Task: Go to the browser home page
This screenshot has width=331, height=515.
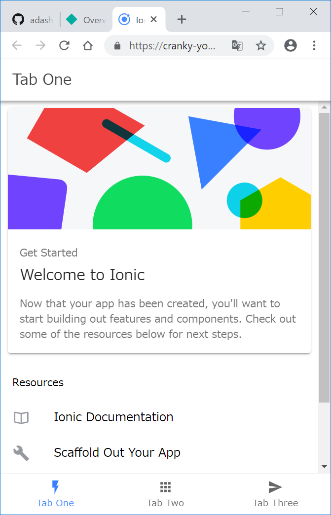Action: [88, 46]
